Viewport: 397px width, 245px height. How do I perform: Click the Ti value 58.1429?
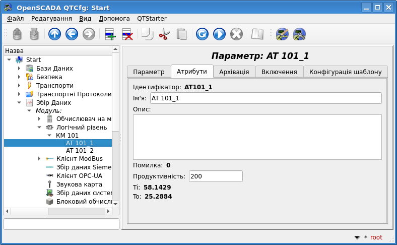tap(157, 187)
